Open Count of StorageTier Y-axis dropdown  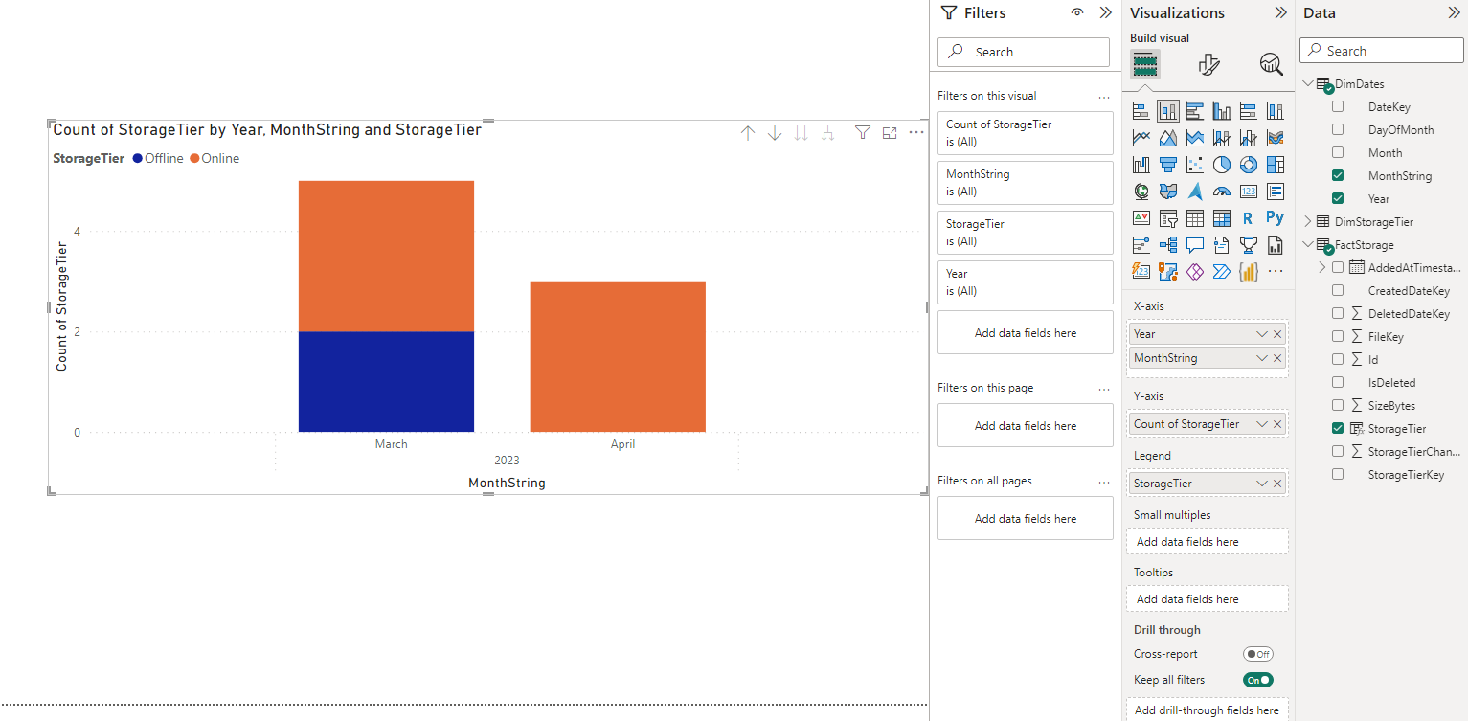(x=1262, y=424)
